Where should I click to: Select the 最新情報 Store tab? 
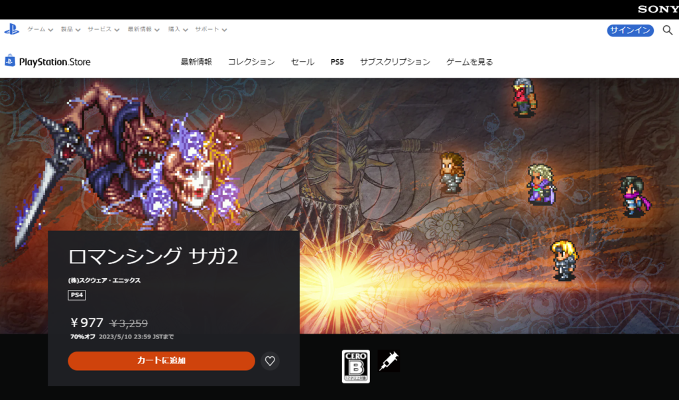(x=196, y=62)
